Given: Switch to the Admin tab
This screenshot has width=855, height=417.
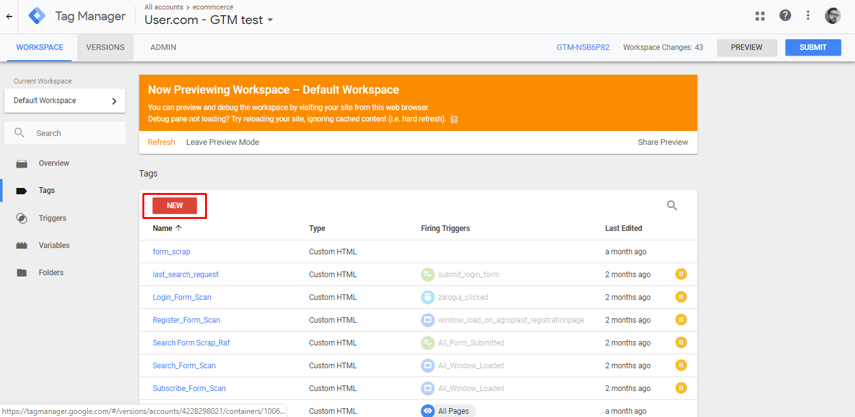Looking at the screenshot, I should click(x=163, y=47).
